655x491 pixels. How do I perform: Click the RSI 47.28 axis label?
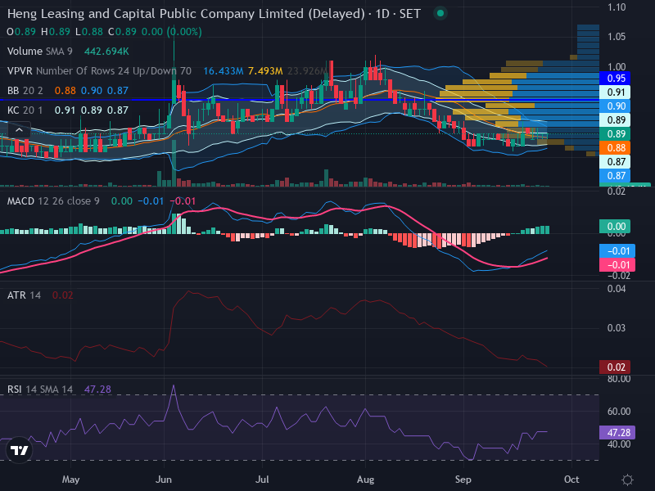617,433
